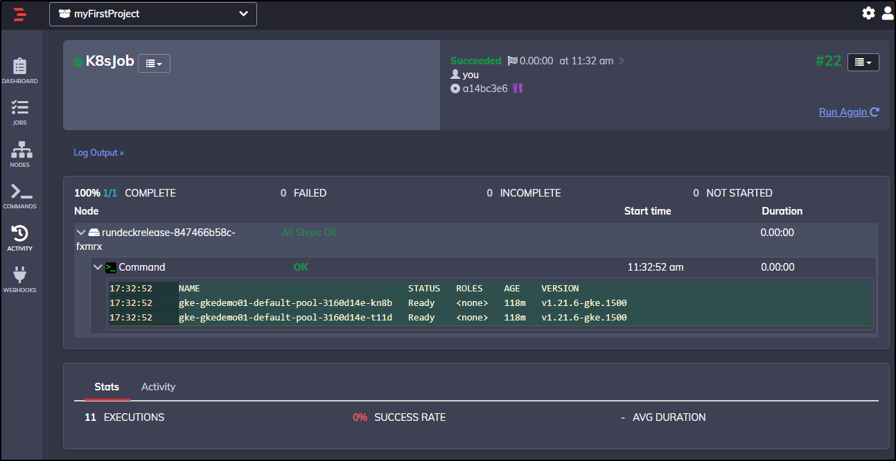Click the green status dot beside K8sJob
Viewport: 896px width, 461px height.
78,62
